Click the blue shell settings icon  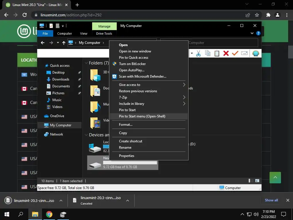coord(256,53)
